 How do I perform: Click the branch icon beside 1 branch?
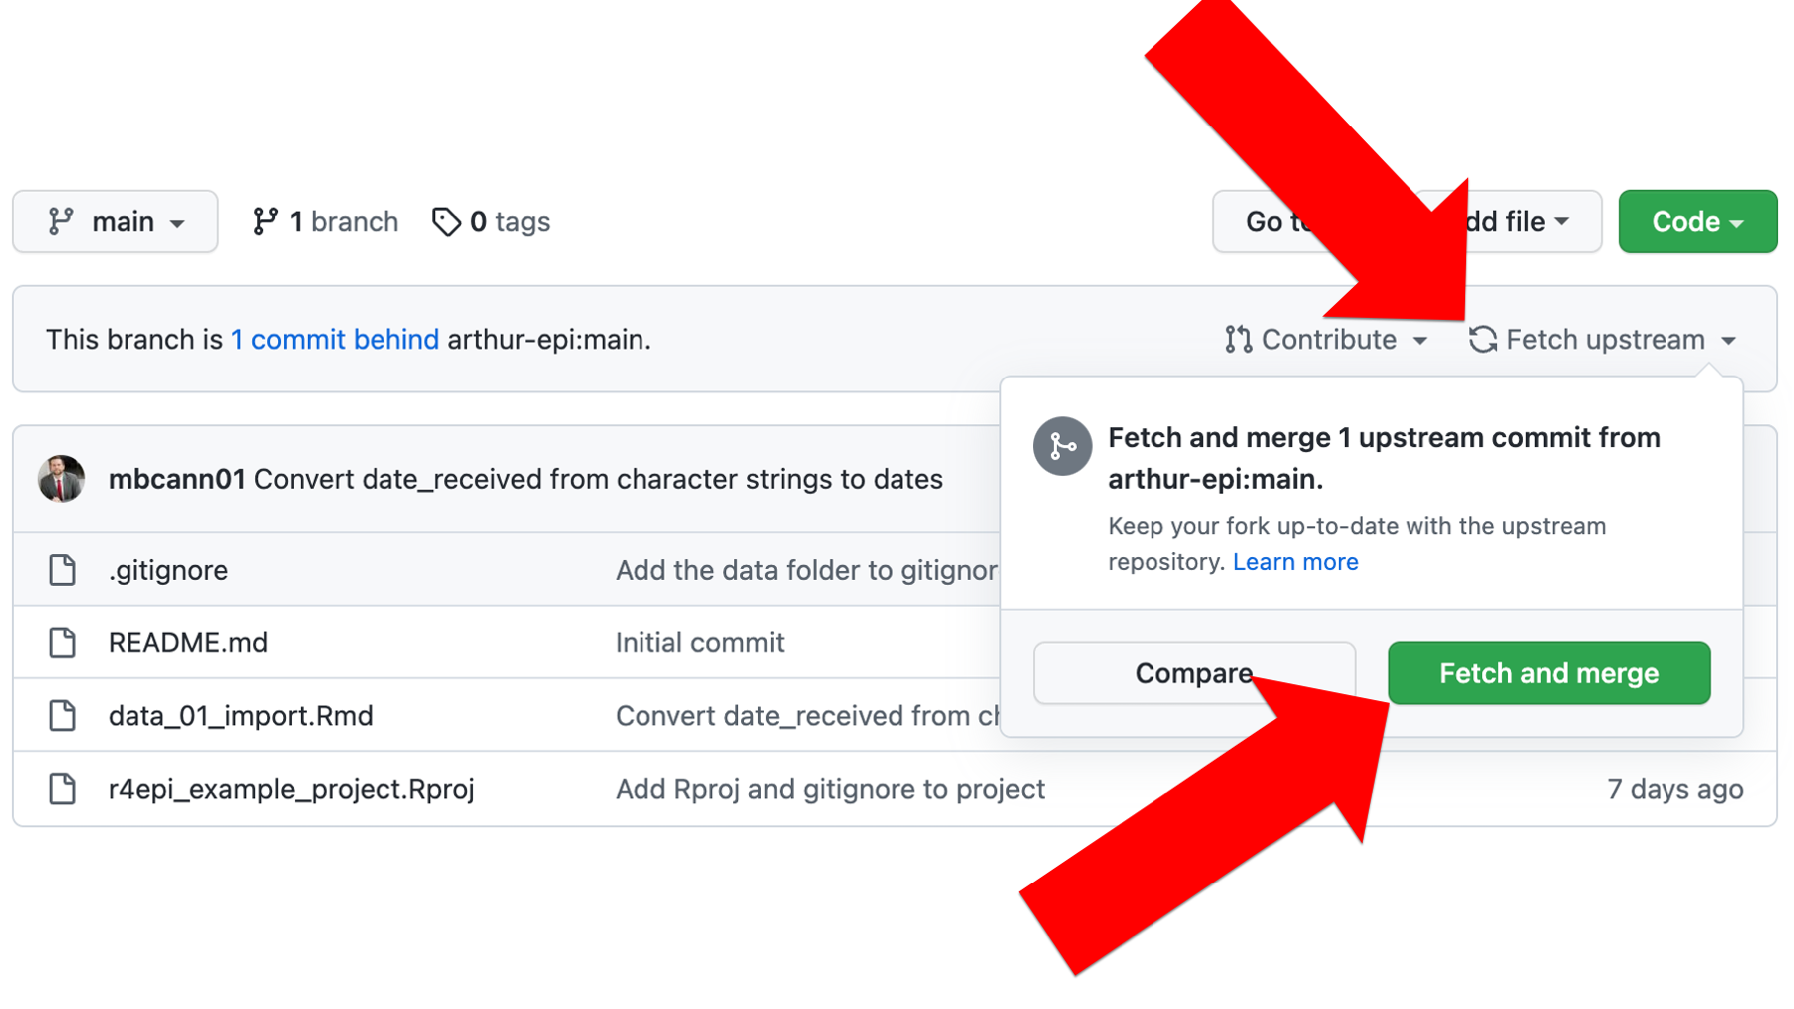[264, 221]
